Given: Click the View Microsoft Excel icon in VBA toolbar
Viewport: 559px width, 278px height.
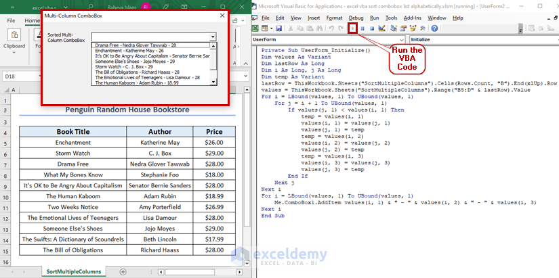Looking at the screenshot, I should [x=255, y=28].
